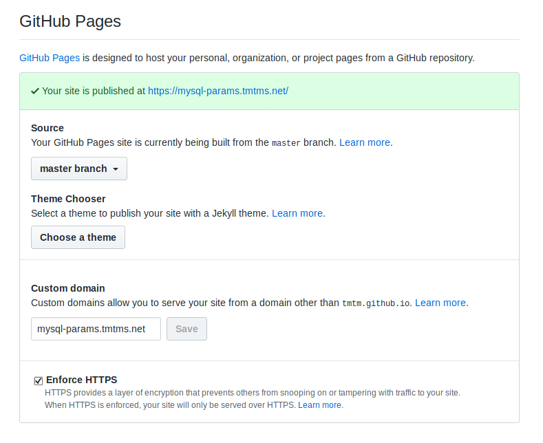543x443 pixels.
Task: Expand the master branch source dropdown
Action: (79, 169)
